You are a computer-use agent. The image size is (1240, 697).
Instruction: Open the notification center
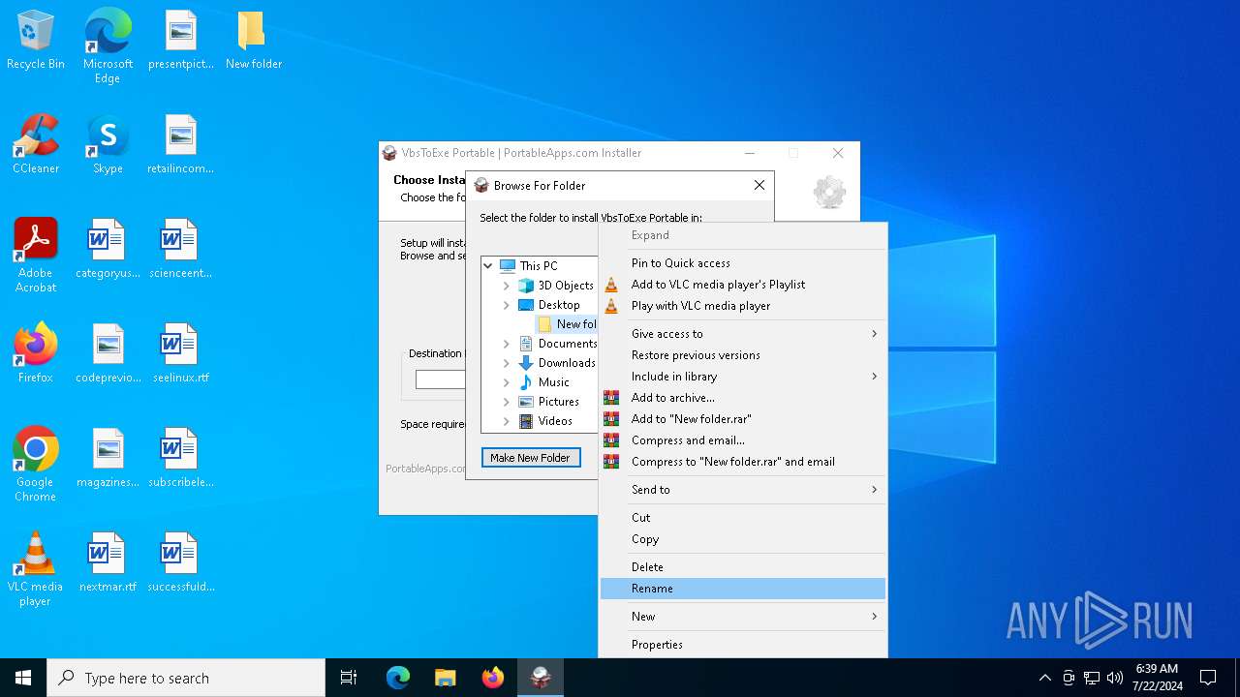(x=1208, y=678)
